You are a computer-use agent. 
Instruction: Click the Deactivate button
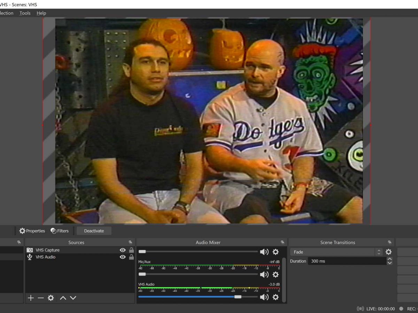(94, 231)
